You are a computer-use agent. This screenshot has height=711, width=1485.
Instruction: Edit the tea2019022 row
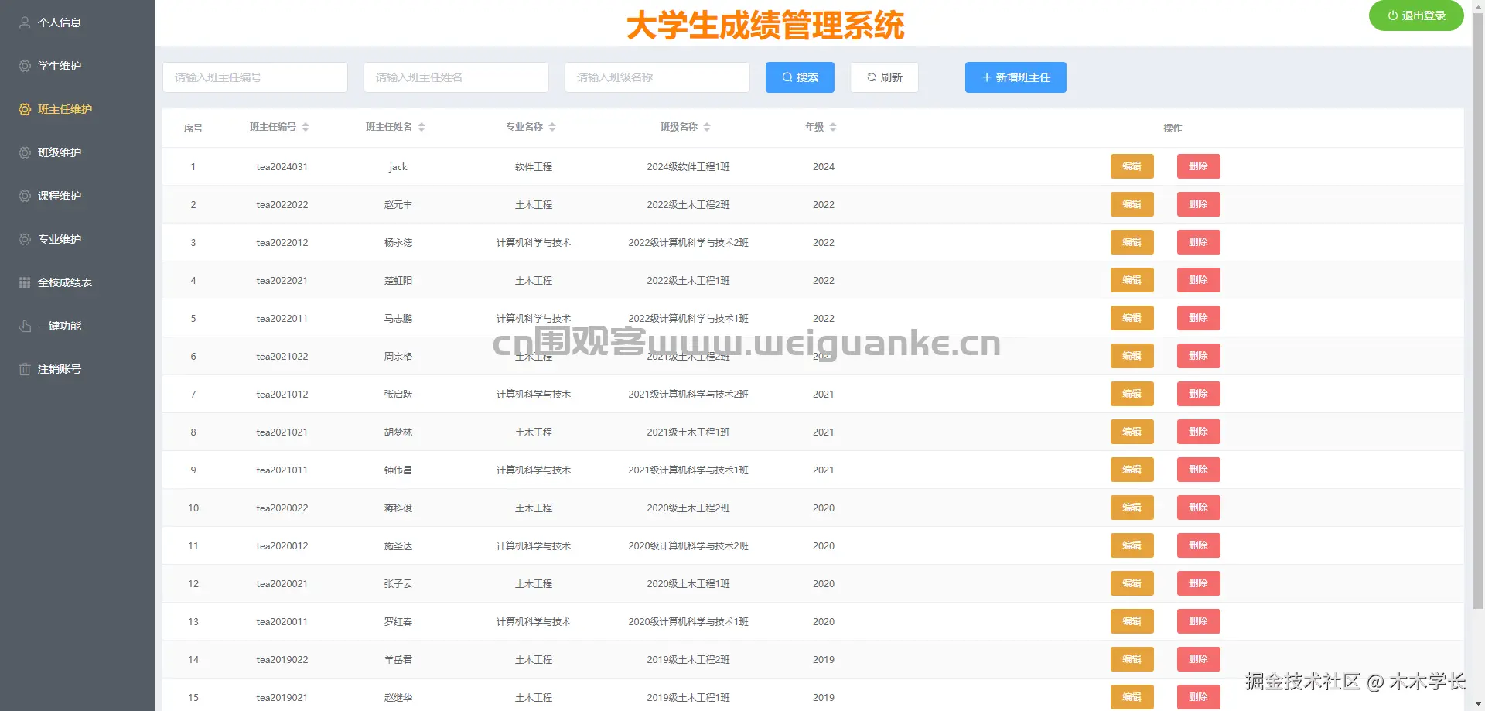[1132, 659]
